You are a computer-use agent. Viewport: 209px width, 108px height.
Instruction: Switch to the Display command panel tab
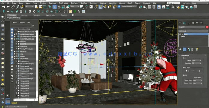click(x=197, y=23)
